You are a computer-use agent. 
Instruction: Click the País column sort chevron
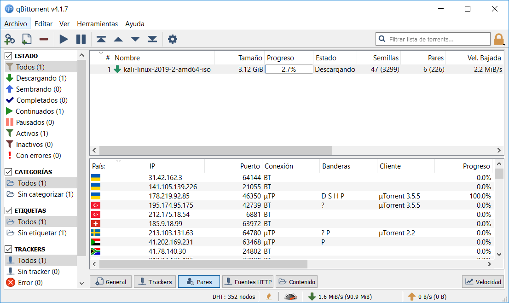pyautogui.click(x=119, y=160)
